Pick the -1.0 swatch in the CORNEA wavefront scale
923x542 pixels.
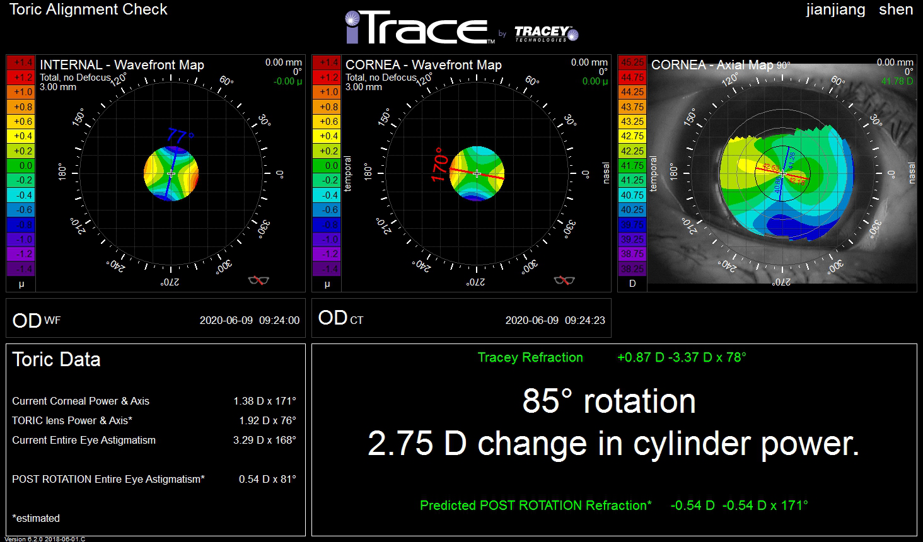(327, 239)
